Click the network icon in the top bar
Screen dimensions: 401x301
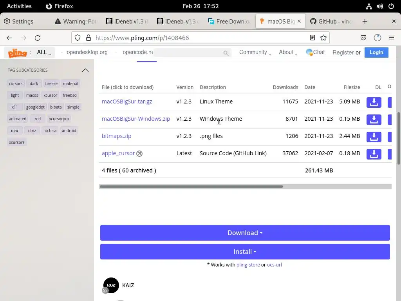coord(369,6)
